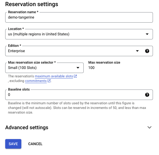The height and width of the screenshot is (155, 159).
Task: Click the CANCEL button
Action: 35,144
